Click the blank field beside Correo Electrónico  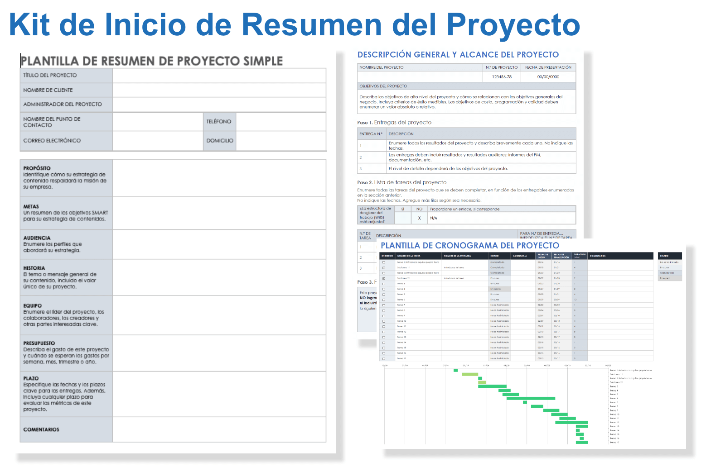coord(158,141)
